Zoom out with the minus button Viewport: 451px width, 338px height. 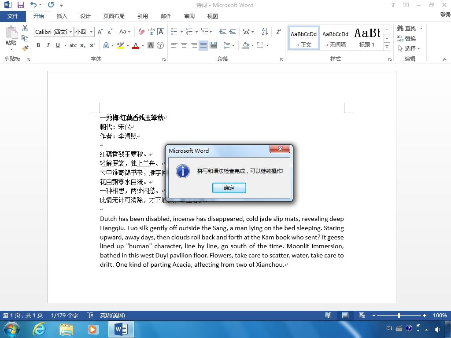tap(374, 315)
